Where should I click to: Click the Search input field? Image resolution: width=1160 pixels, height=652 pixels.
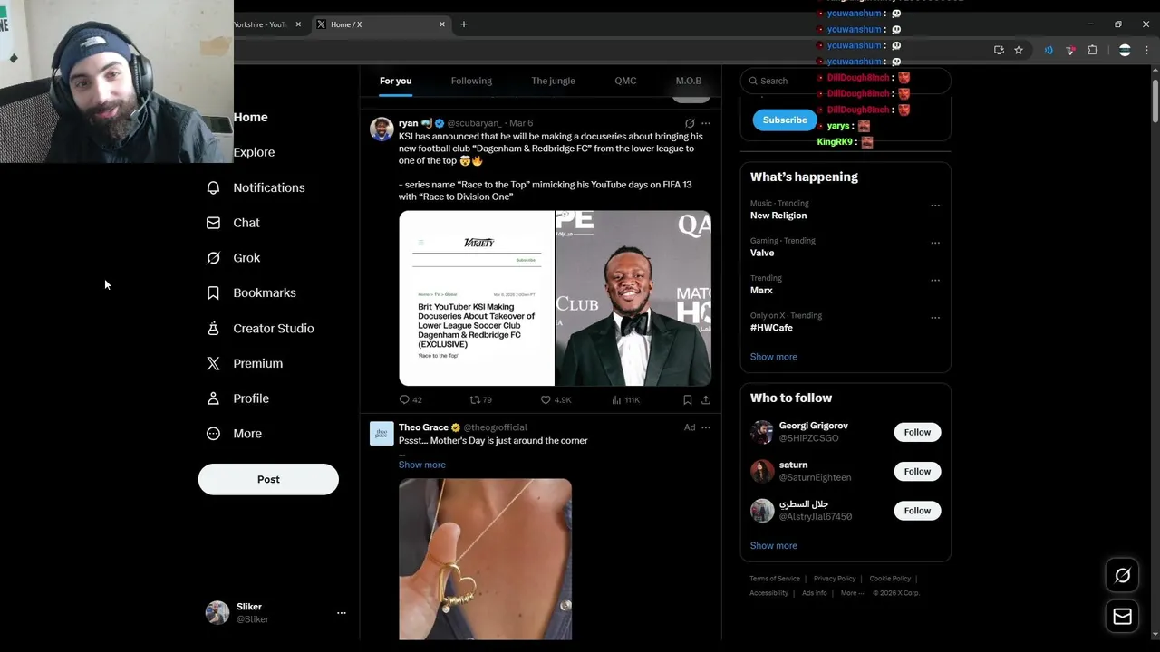(846, 81)
